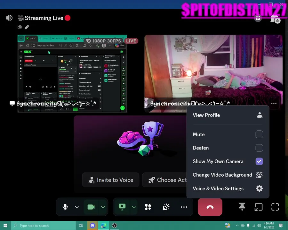Click the "idk" status text

tap(19, 27)
